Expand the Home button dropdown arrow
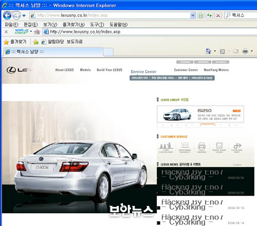 pyautogui.click(x=215, y=51)
